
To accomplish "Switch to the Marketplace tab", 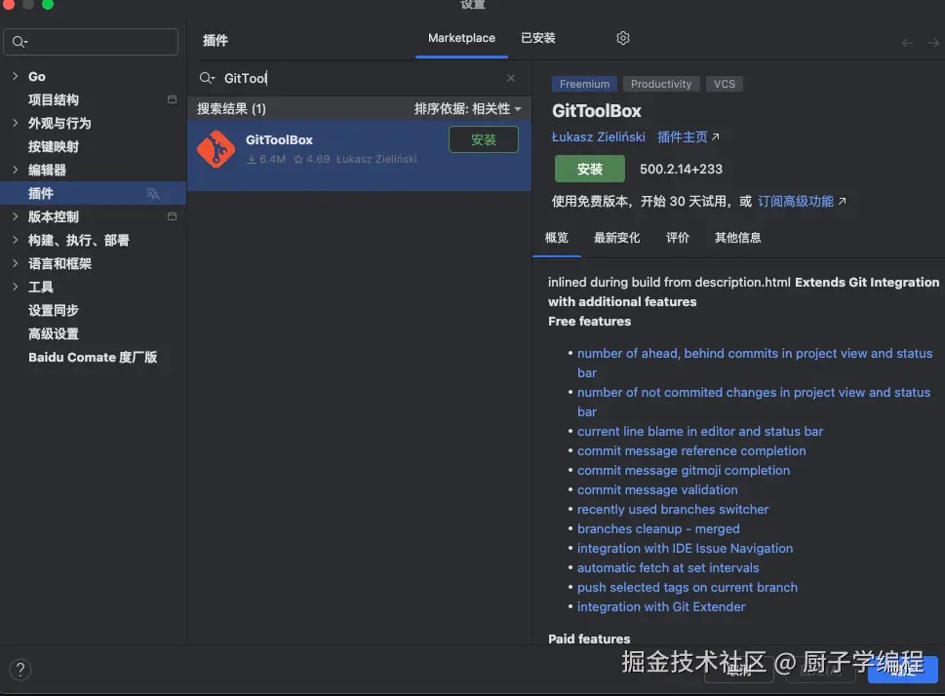I will coord(461,38).
